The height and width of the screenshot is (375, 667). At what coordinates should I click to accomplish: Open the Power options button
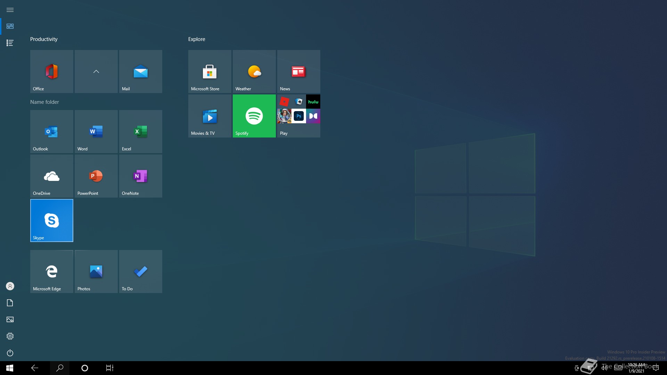point(10,353)
